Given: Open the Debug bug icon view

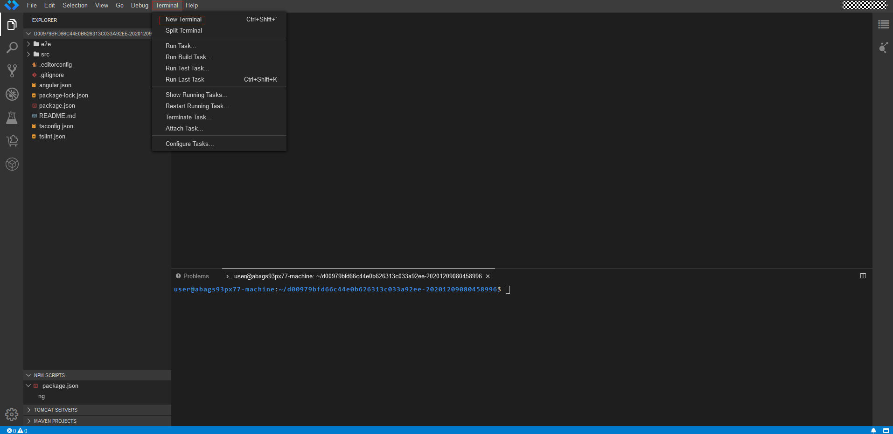Looking at the screenshot, I should pyautogui.click(x=12, y=94).
